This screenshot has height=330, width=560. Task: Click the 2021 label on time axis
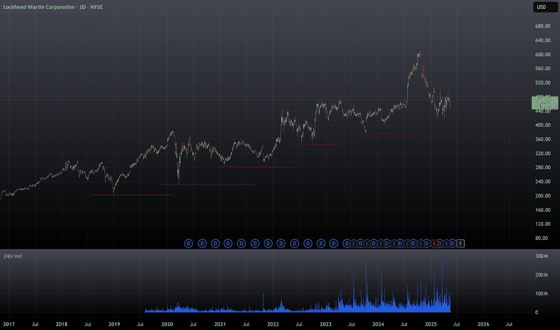(220, 324)
